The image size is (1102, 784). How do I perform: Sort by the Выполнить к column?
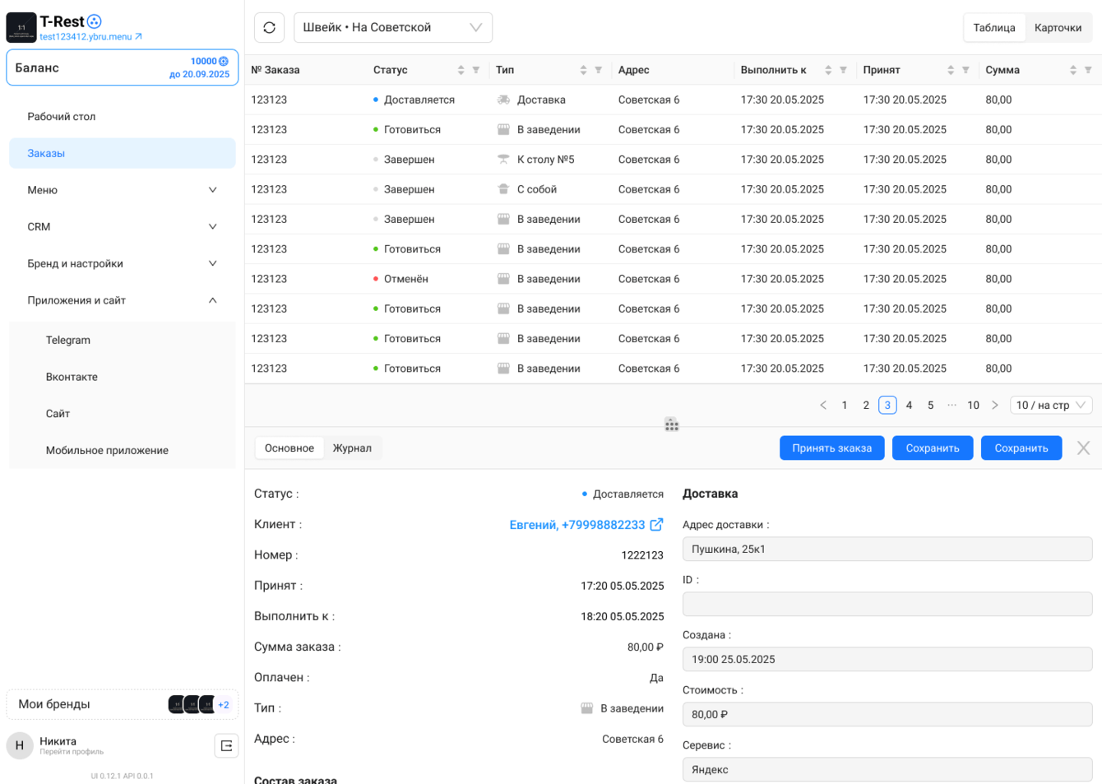[828, 70]
